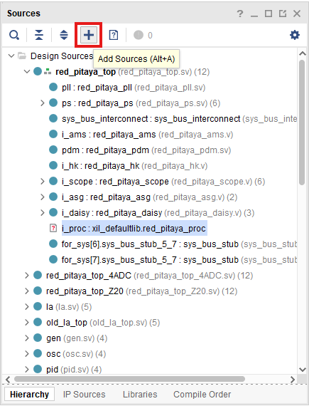Switch to the Compile Order tab
The image size is (309, 406).
tap(202, 395)
